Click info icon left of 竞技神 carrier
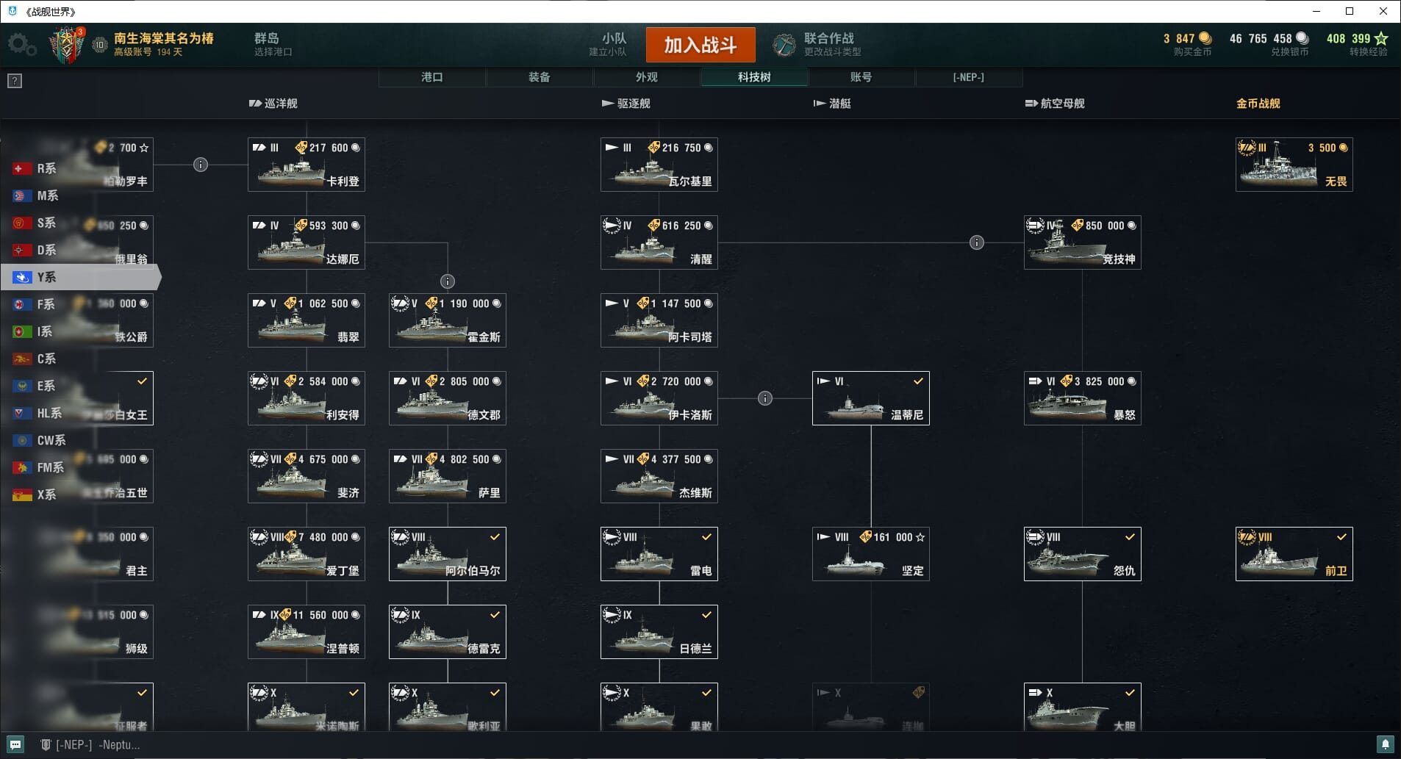Screen dimensions: 1401x759 pyautogui.click(x=977, y=242)
